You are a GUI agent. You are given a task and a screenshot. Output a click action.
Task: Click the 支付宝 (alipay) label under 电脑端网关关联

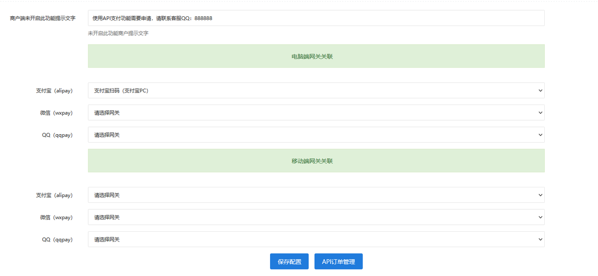[x=54, y=90]
